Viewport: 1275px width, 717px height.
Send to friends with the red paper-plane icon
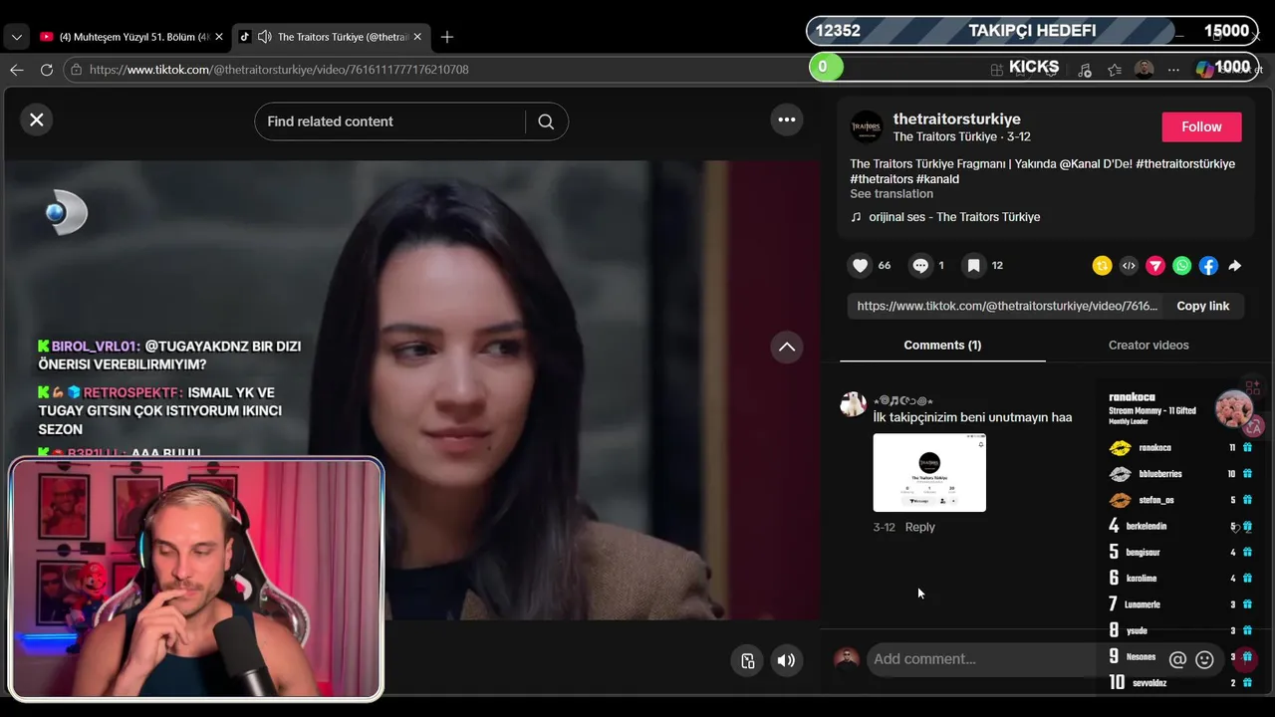pos(1155,266)
